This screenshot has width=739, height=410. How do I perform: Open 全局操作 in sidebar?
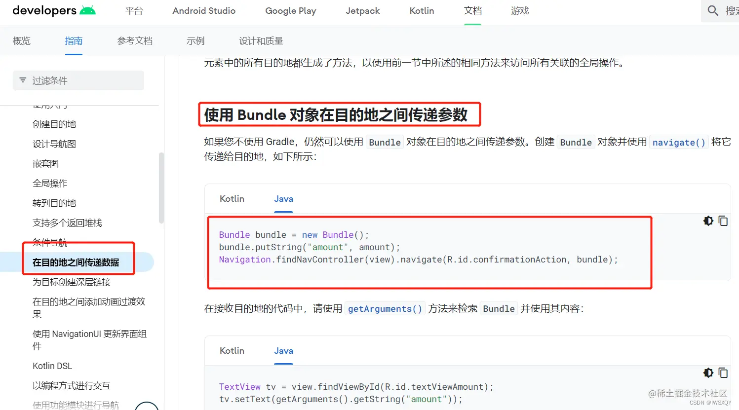(50, 184)
